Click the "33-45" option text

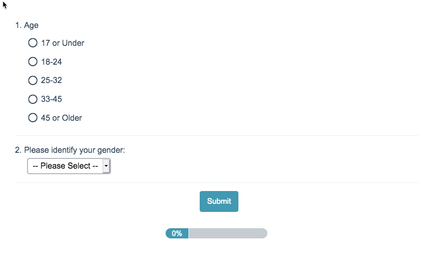pos(51,99)
